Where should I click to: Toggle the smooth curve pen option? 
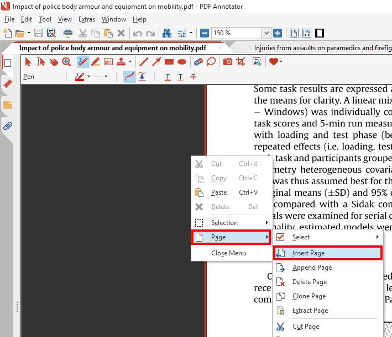129,77
